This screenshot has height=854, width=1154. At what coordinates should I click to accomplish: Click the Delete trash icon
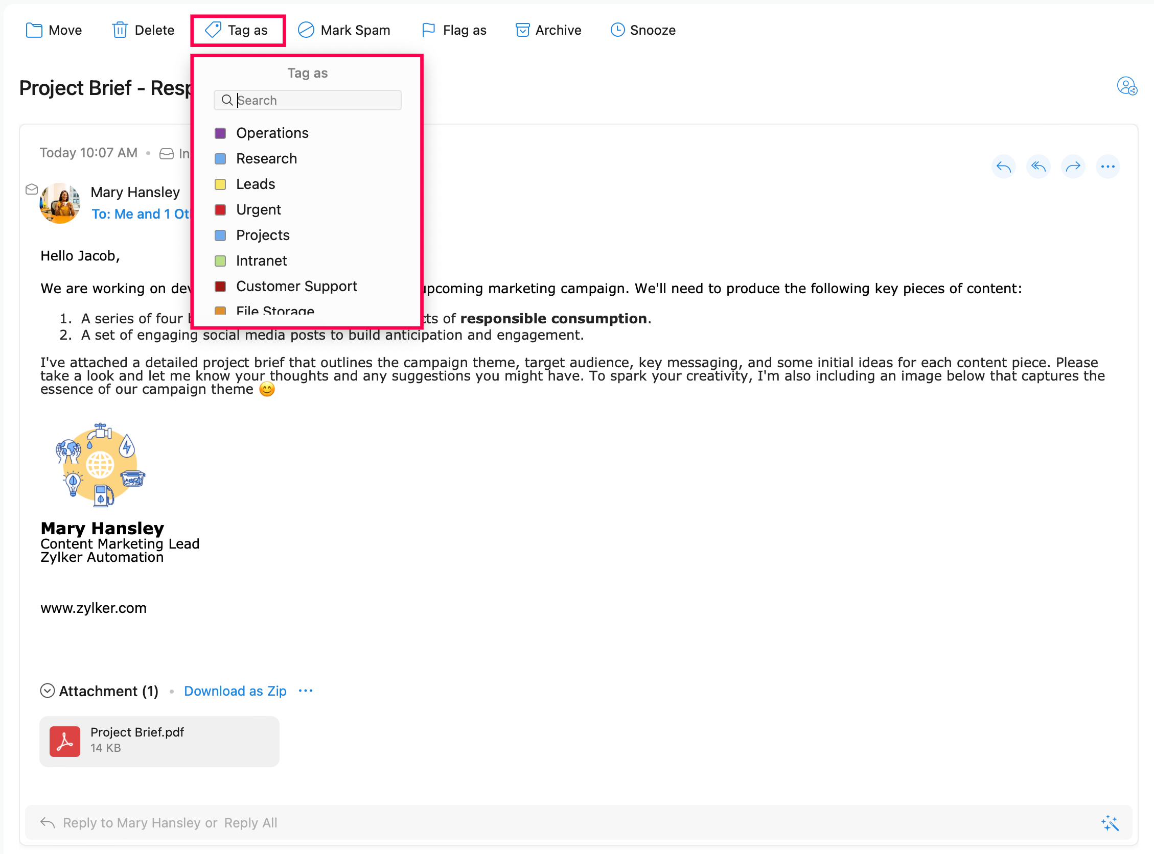coord(120,30)
